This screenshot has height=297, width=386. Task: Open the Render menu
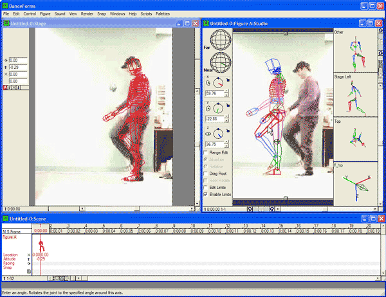click(x=87, y=14)
